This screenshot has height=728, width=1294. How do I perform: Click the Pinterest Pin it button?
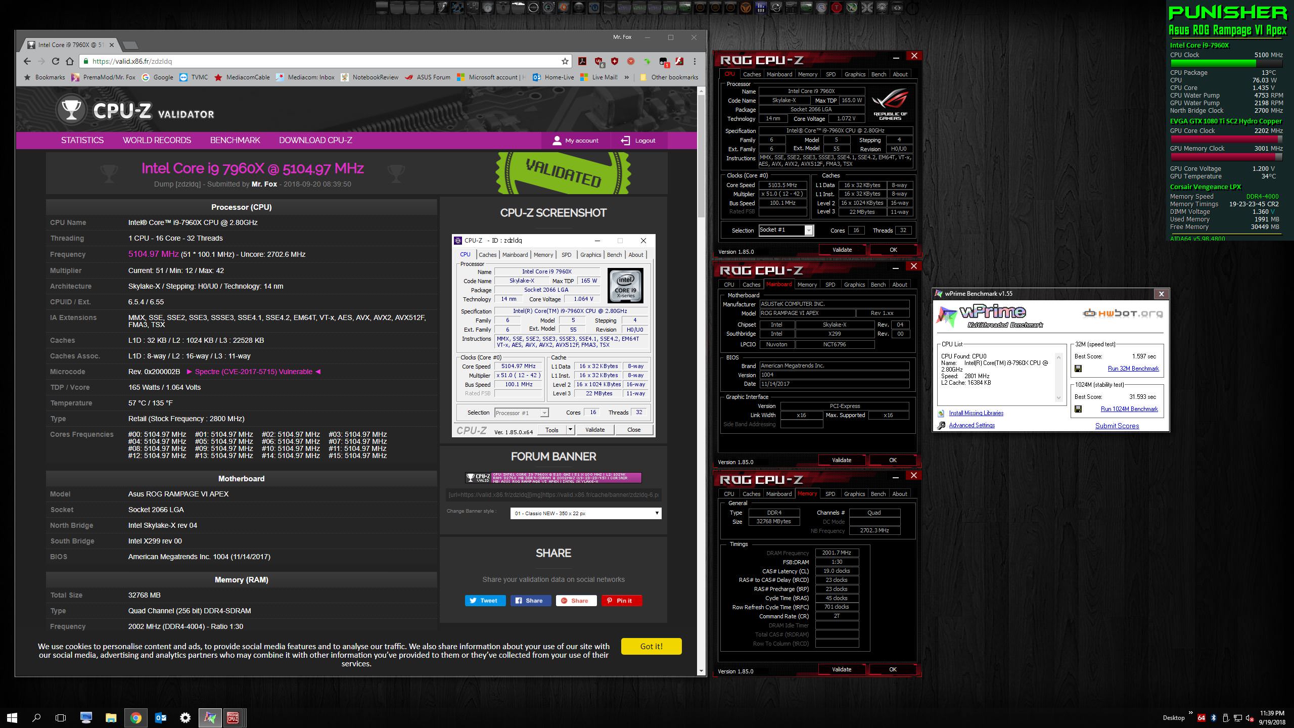(x=621, y=601)
